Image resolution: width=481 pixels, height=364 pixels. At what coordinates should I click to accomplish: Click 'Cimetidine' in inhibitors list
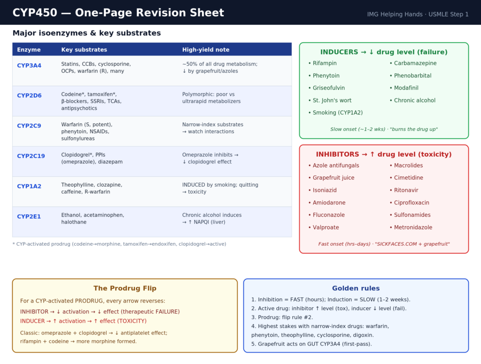point(406,178)
